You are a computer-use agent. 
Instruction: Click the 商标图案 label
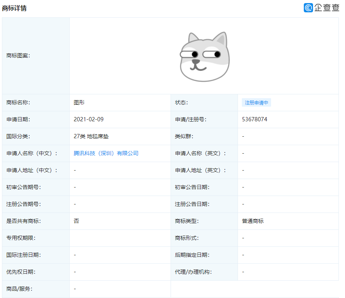[x=18, y=55]
